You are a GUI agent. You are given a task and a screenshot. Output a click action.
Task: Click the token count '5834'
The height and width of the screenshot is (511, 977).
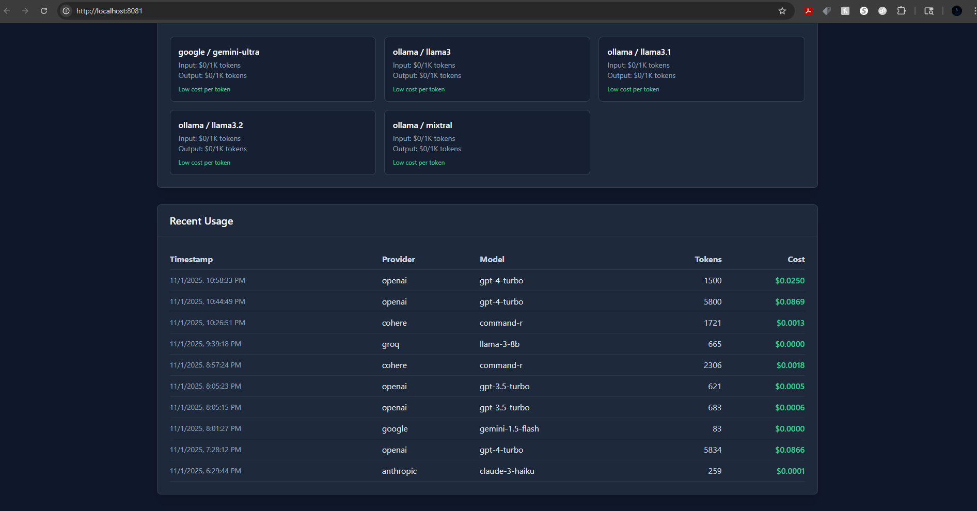[713, 450]
